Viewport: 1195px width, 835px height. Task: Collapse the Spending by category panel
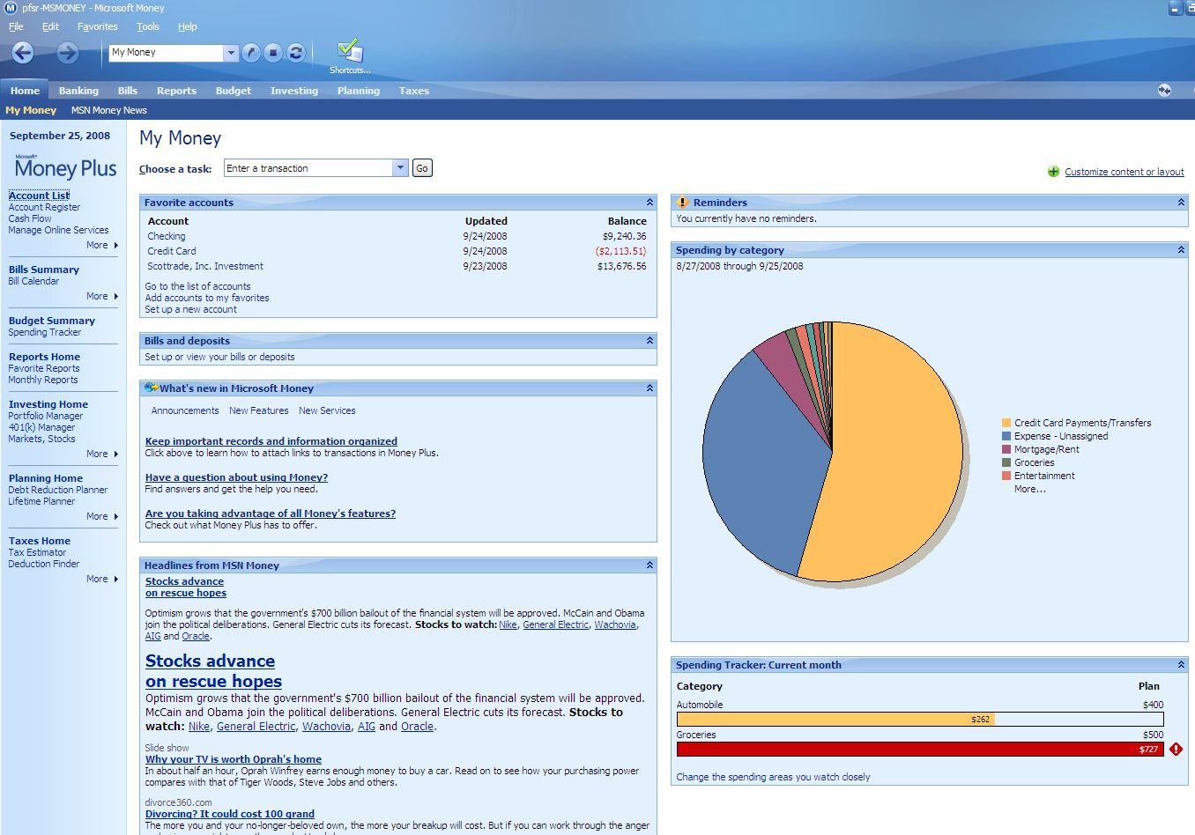click(1181, 250)
